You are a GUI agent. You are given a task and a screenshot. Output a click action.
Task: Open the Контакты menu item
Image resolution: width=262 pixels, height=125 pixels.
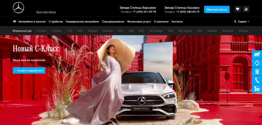point(177,22)
